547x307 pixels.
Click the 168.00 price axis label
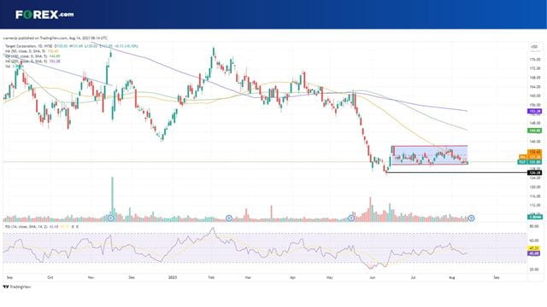pos(535,78)
